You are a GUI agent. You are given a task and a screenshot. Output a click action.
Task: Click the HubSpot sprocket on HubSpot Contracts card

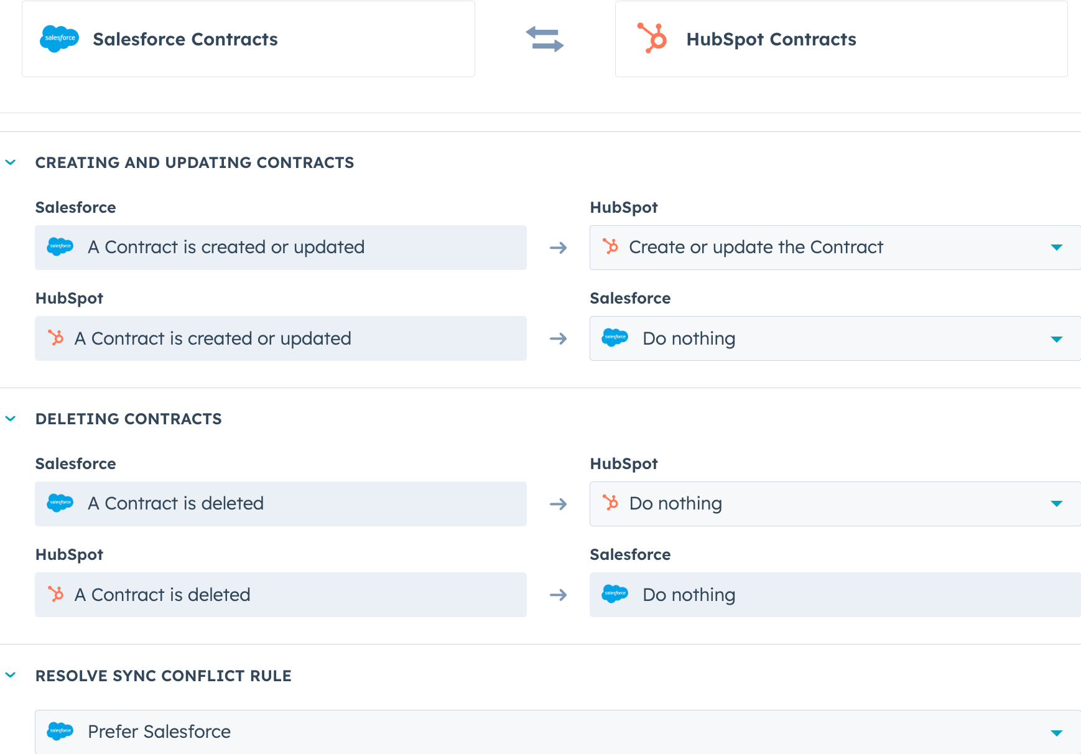tap(652, 39)
